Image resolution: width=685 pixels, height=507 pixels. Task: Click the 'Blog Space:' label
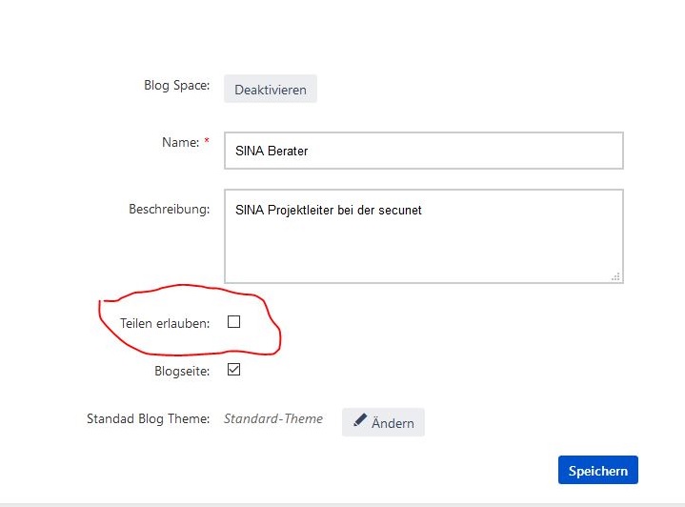coord(177,85)
